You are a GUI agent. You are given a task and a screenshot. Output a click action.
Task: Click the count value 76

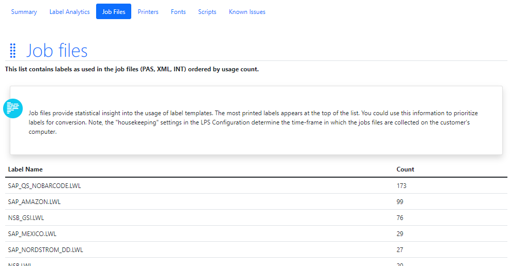[x=400, y=218]
